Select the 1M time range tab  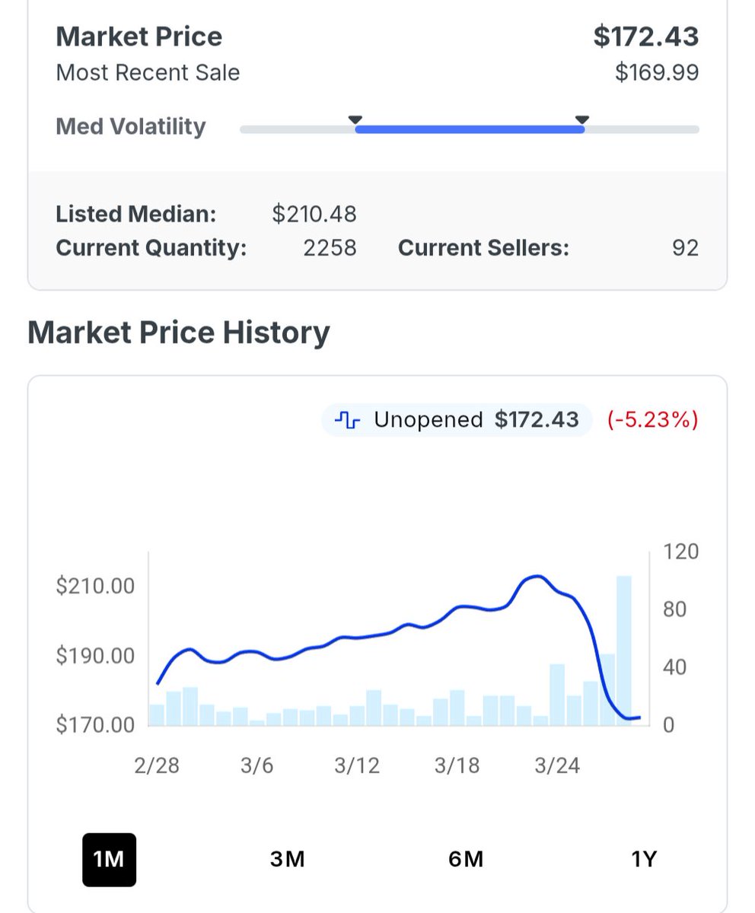click(109, 860)
